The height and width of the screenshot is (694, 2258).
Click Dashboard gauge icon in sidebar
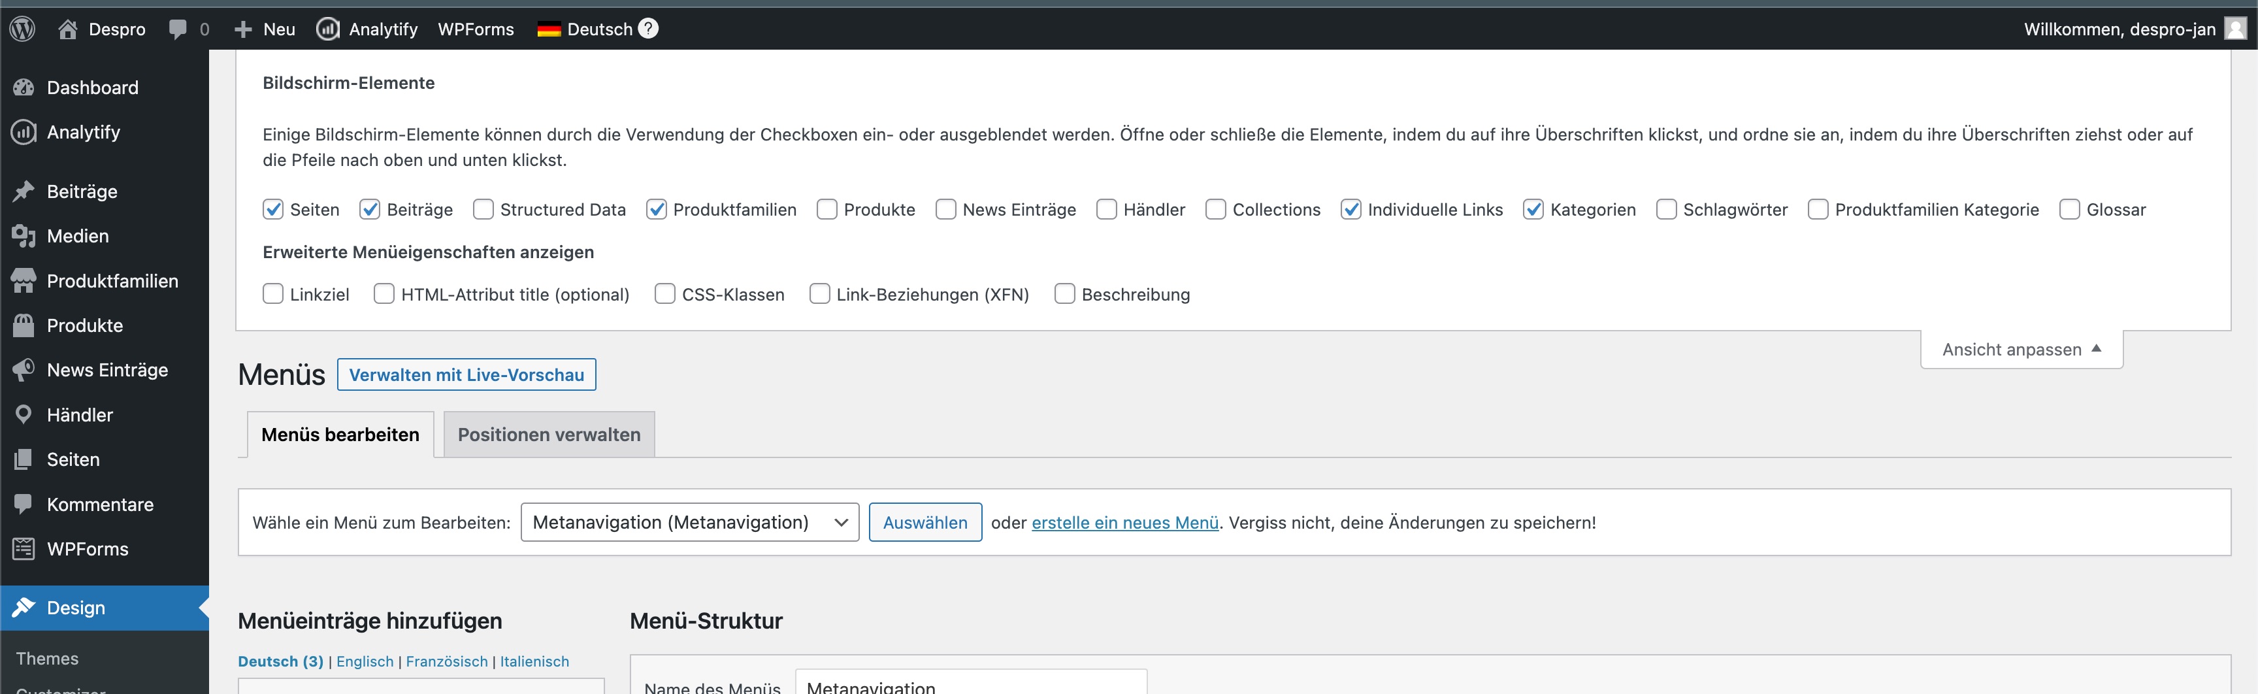[24, 88]
